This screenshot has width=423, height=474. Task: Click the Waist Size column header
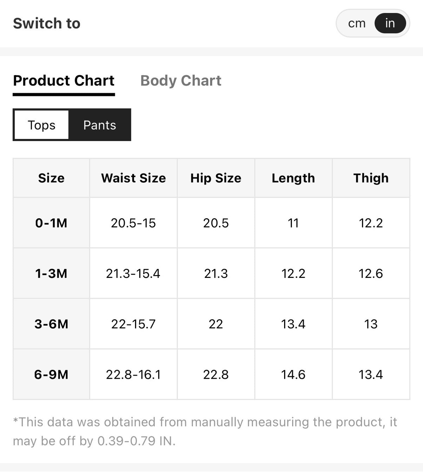tap(134, 178)
